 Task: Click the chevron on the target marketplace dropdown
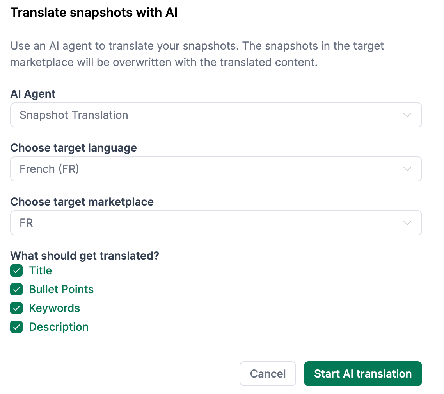click(407, 223)
